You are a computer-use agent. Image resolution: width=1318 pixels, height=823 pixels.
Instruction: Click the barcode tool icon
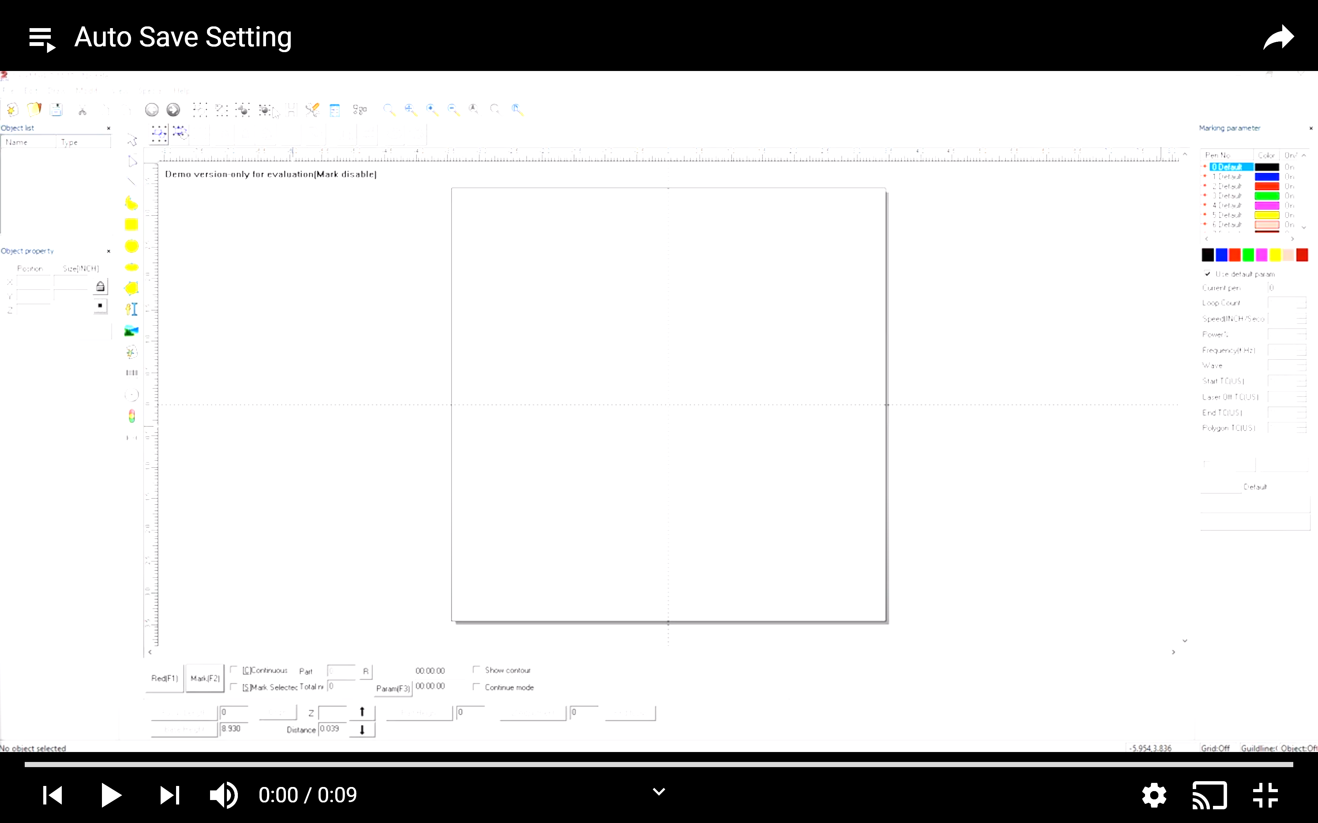131,373
